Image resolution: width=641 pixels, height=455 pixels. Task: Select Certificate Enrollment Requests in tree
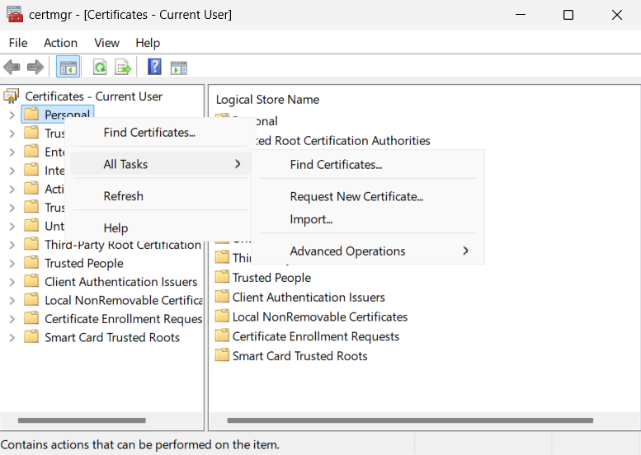124,319
